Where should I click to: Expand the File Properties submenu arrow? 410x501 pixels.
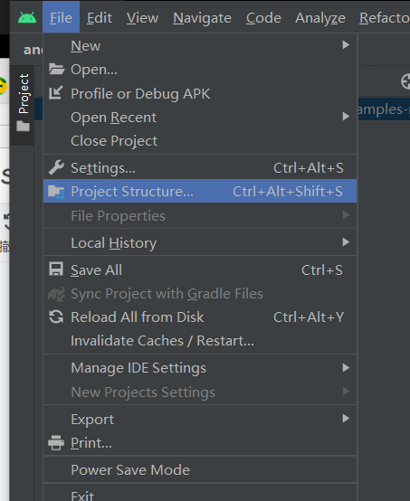[x=346, y=214]
